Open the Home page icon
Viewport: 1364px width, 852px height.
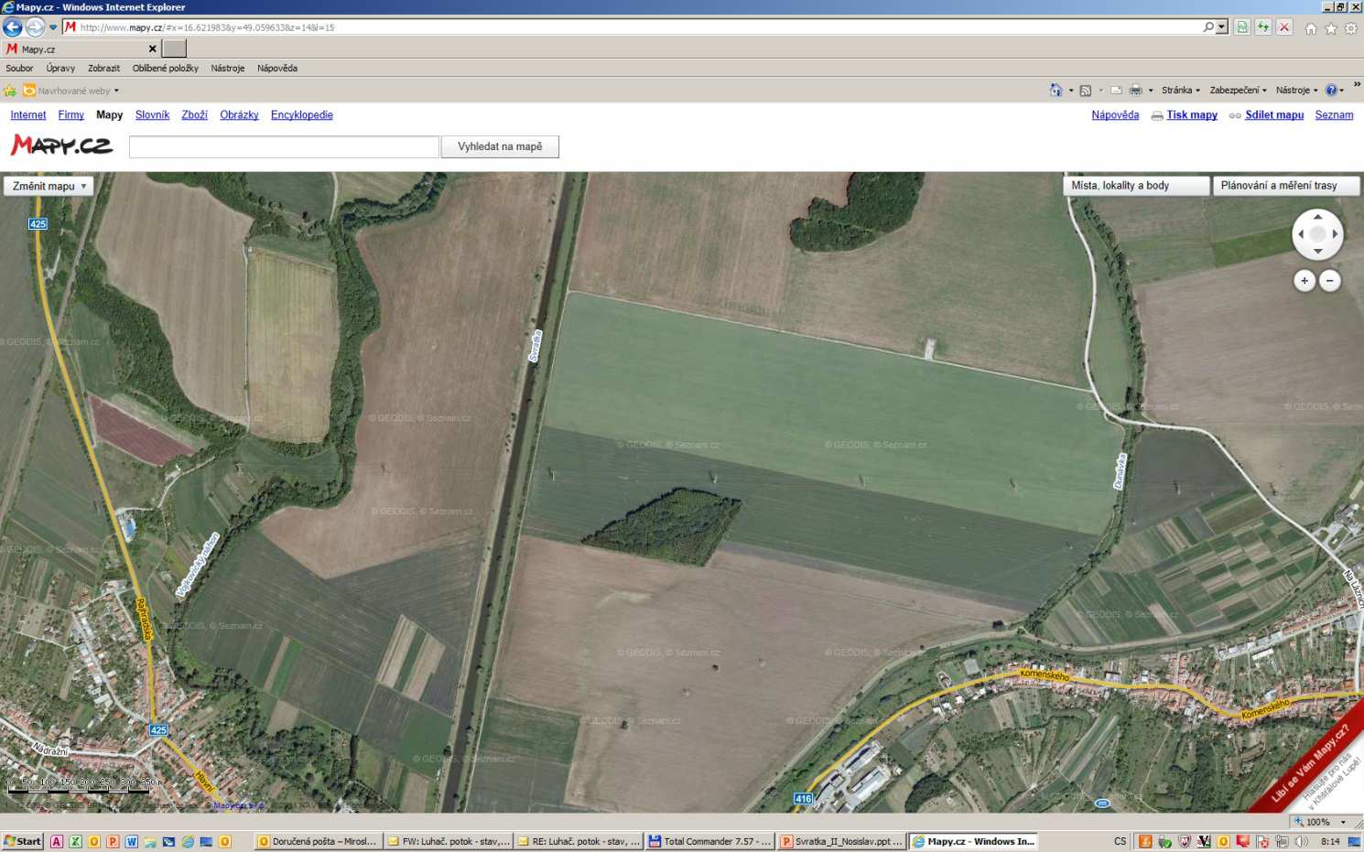1311,28
